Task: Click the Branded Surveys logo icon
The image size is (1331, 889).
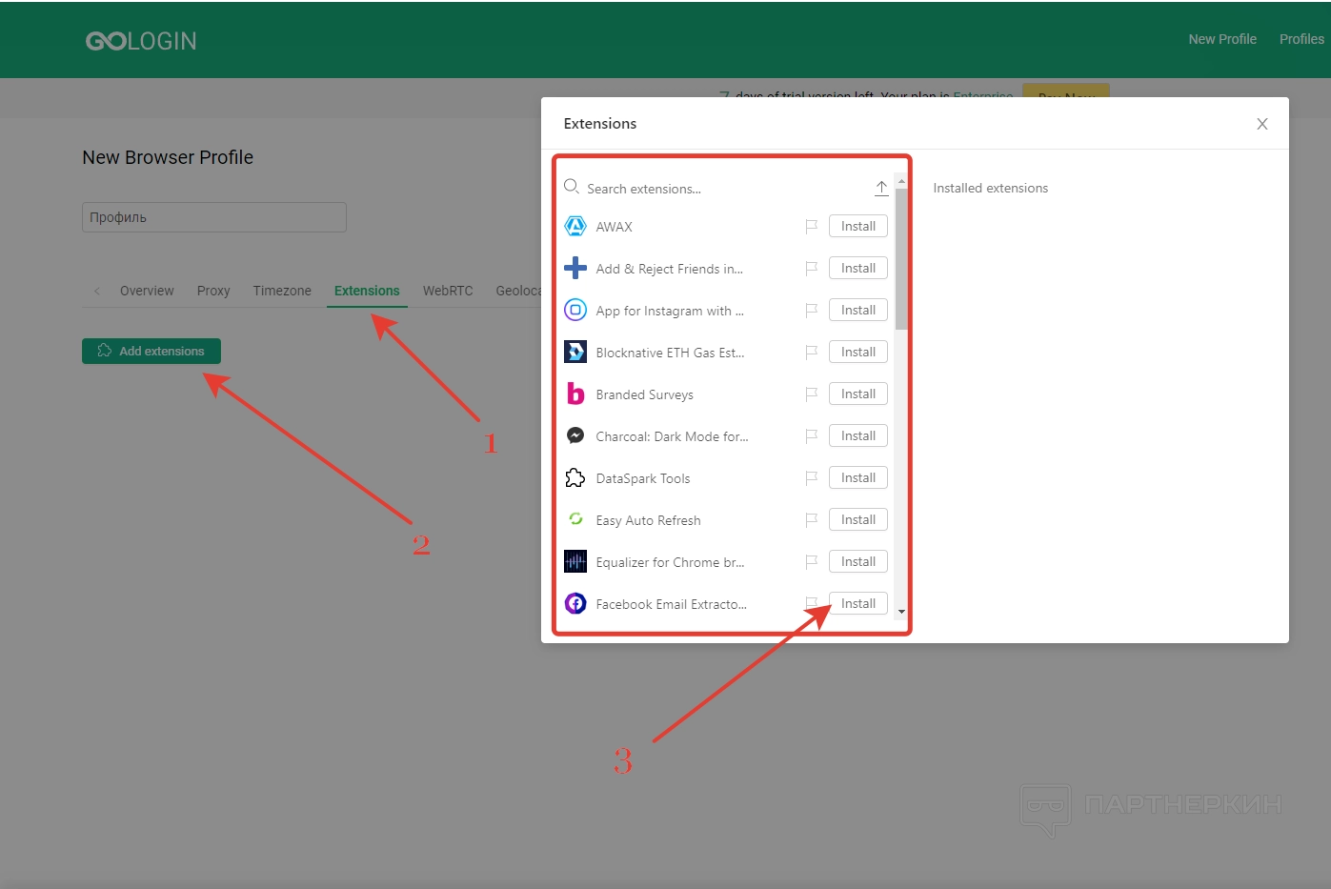Action: [x=575, y=394]
